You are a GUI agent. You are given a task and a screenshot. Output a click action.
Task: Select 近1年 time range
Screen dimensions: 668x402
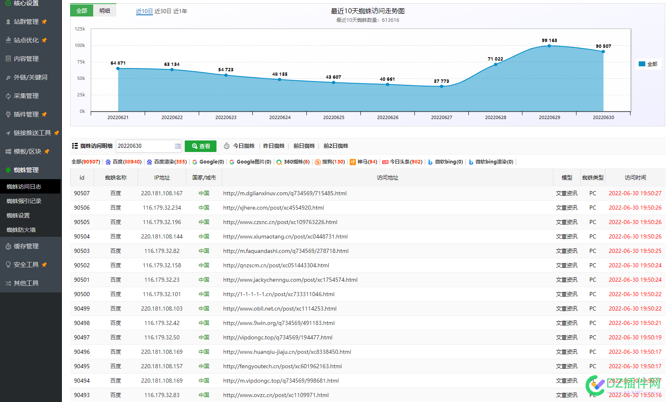coord(180,11)
